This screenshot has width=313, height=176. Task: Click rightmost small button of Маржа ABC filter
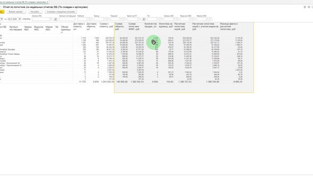point(210,19)
